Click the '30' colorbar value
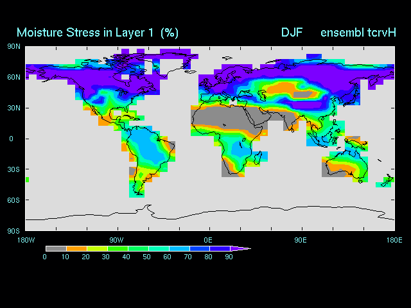The width and height of the screenshot is (411, 308). pyautogui.click(x=105, y=257)
